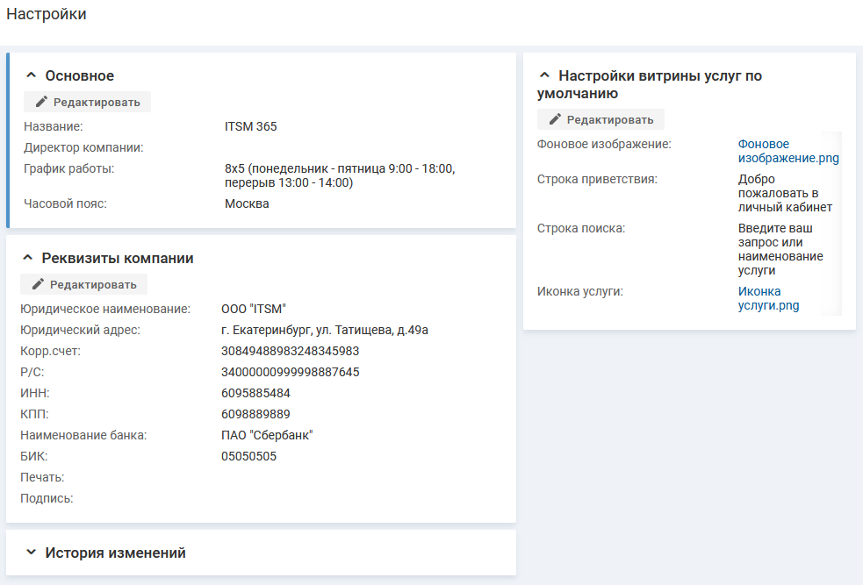Select the 8x5 work schedule text

click(x=339, y=175)
